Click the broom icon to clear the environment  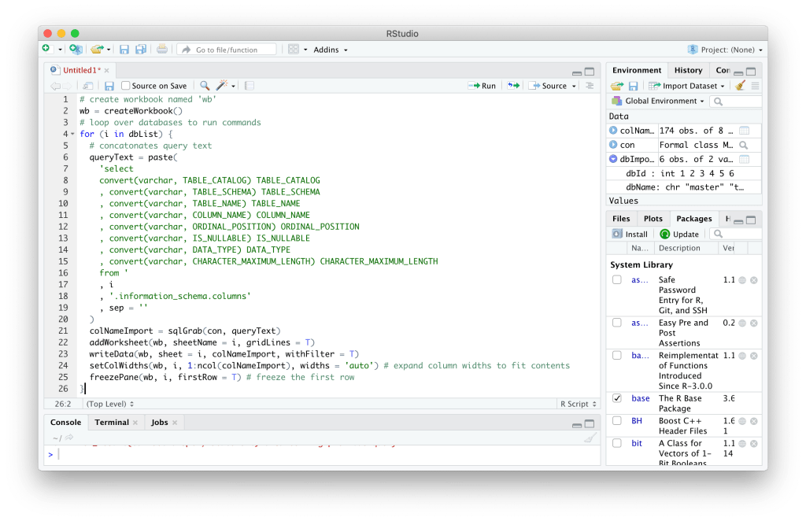[739, 86]
